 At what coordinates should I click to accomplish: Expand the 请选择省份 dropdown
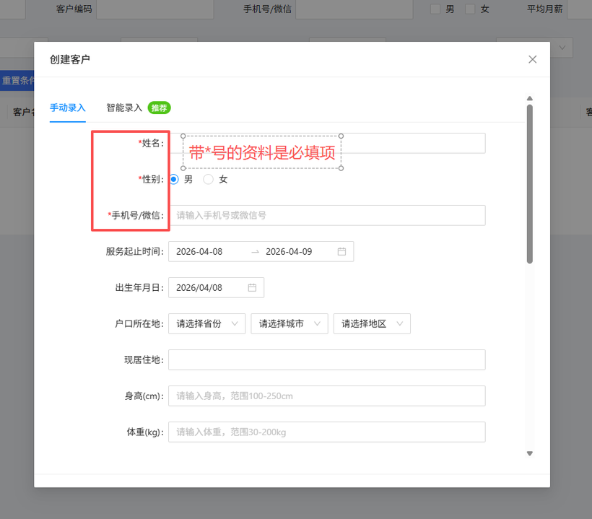[x=206, y=323]
